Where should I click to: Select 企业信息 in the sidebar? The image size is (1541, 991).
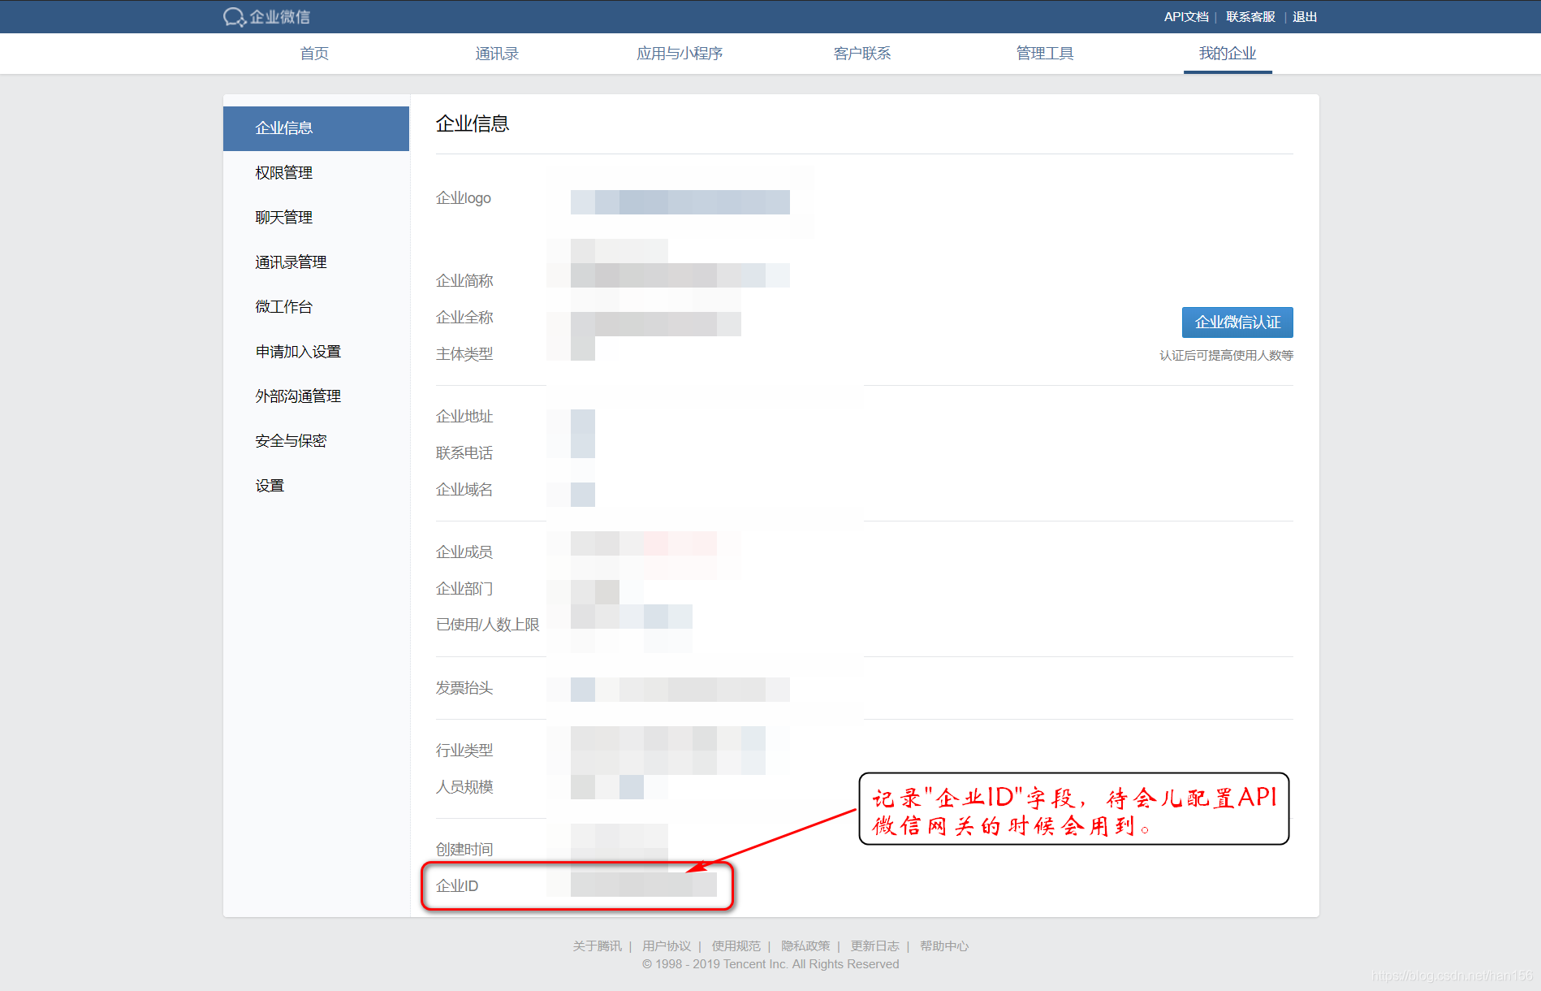tap(316, 128)
